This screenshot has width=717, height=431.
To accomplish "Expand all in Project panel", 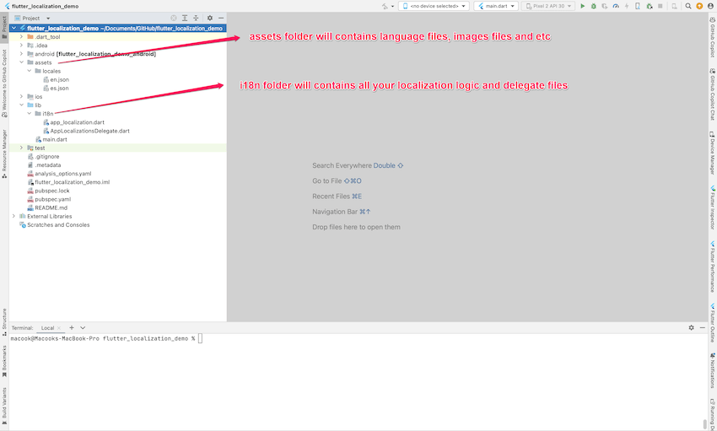I will point(185,18).
